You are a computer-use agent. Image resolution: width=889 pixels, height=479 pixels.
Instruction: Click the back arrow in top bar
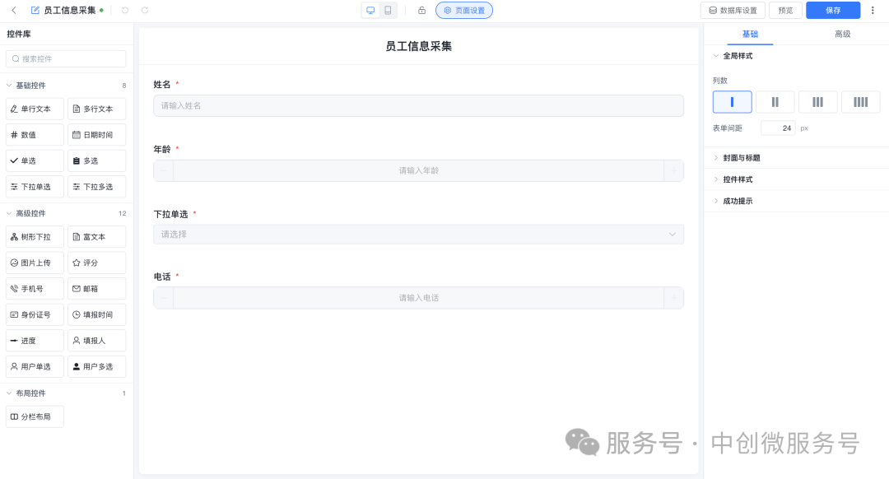(14, 10)
